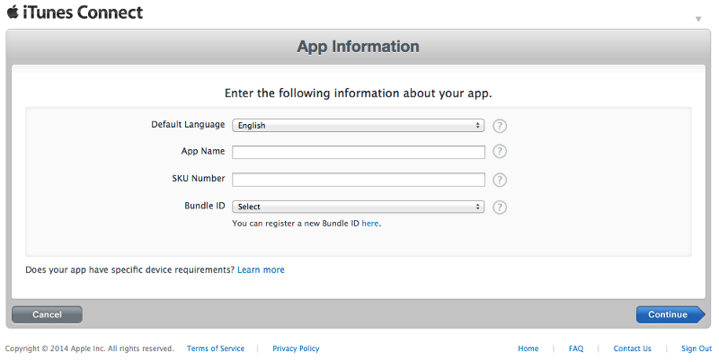Click the 'here' link to register Bundle ID
This screenshot has width=719, height=362.
tap(370, 224)
